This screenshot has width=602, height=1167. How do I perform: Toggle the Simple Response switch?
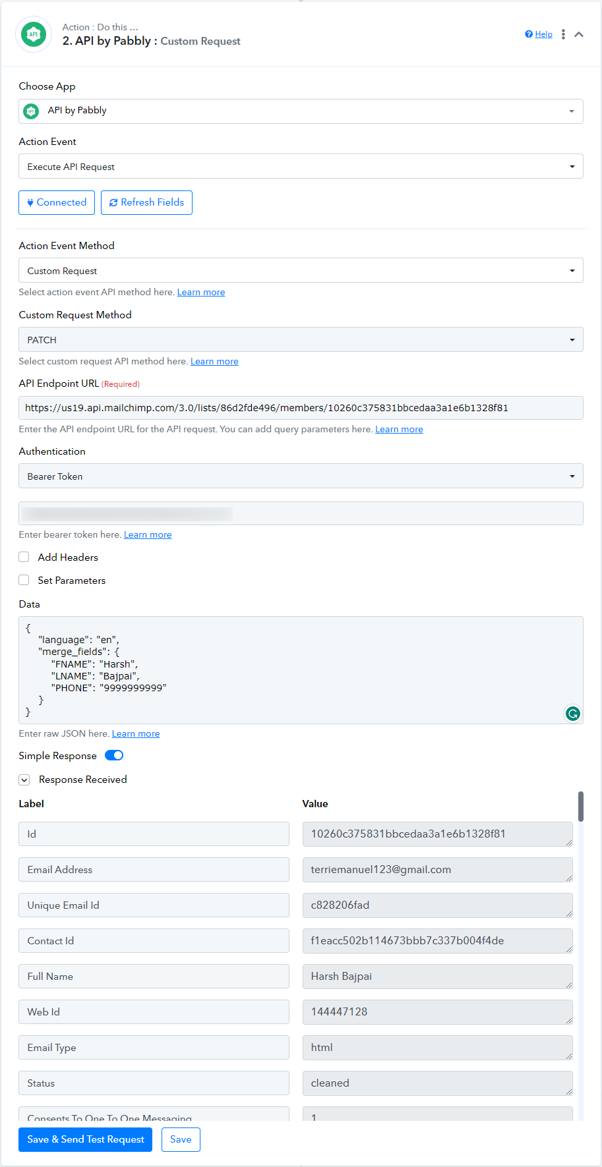114,755
